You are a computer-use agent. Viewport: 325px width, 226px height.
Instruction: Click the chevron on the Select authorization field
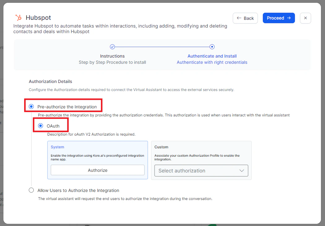pos(242,171)
